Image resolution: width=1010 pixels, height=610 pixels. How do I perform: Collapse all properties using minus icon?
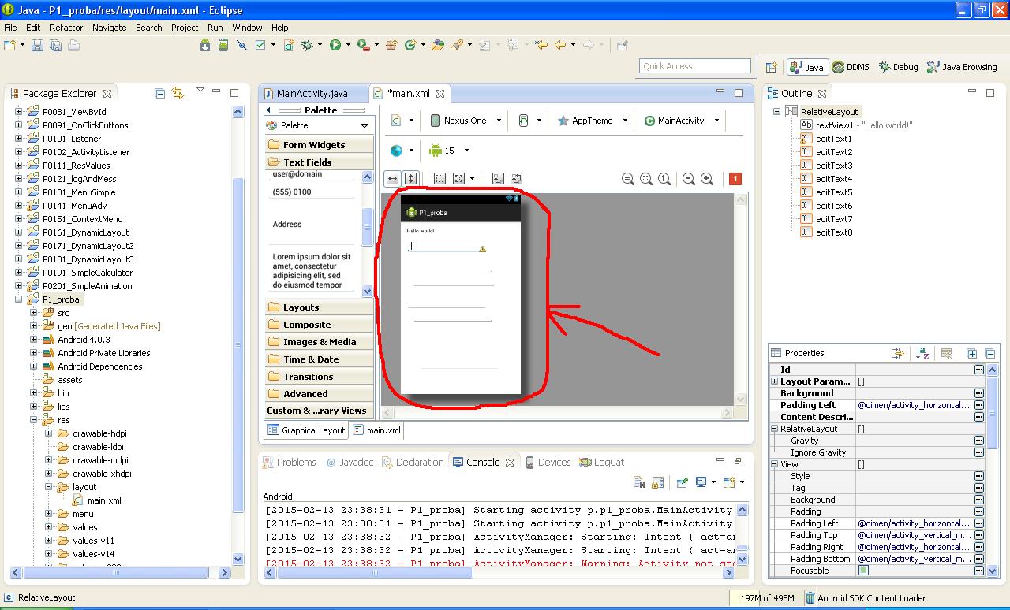[x=990, y=354]
